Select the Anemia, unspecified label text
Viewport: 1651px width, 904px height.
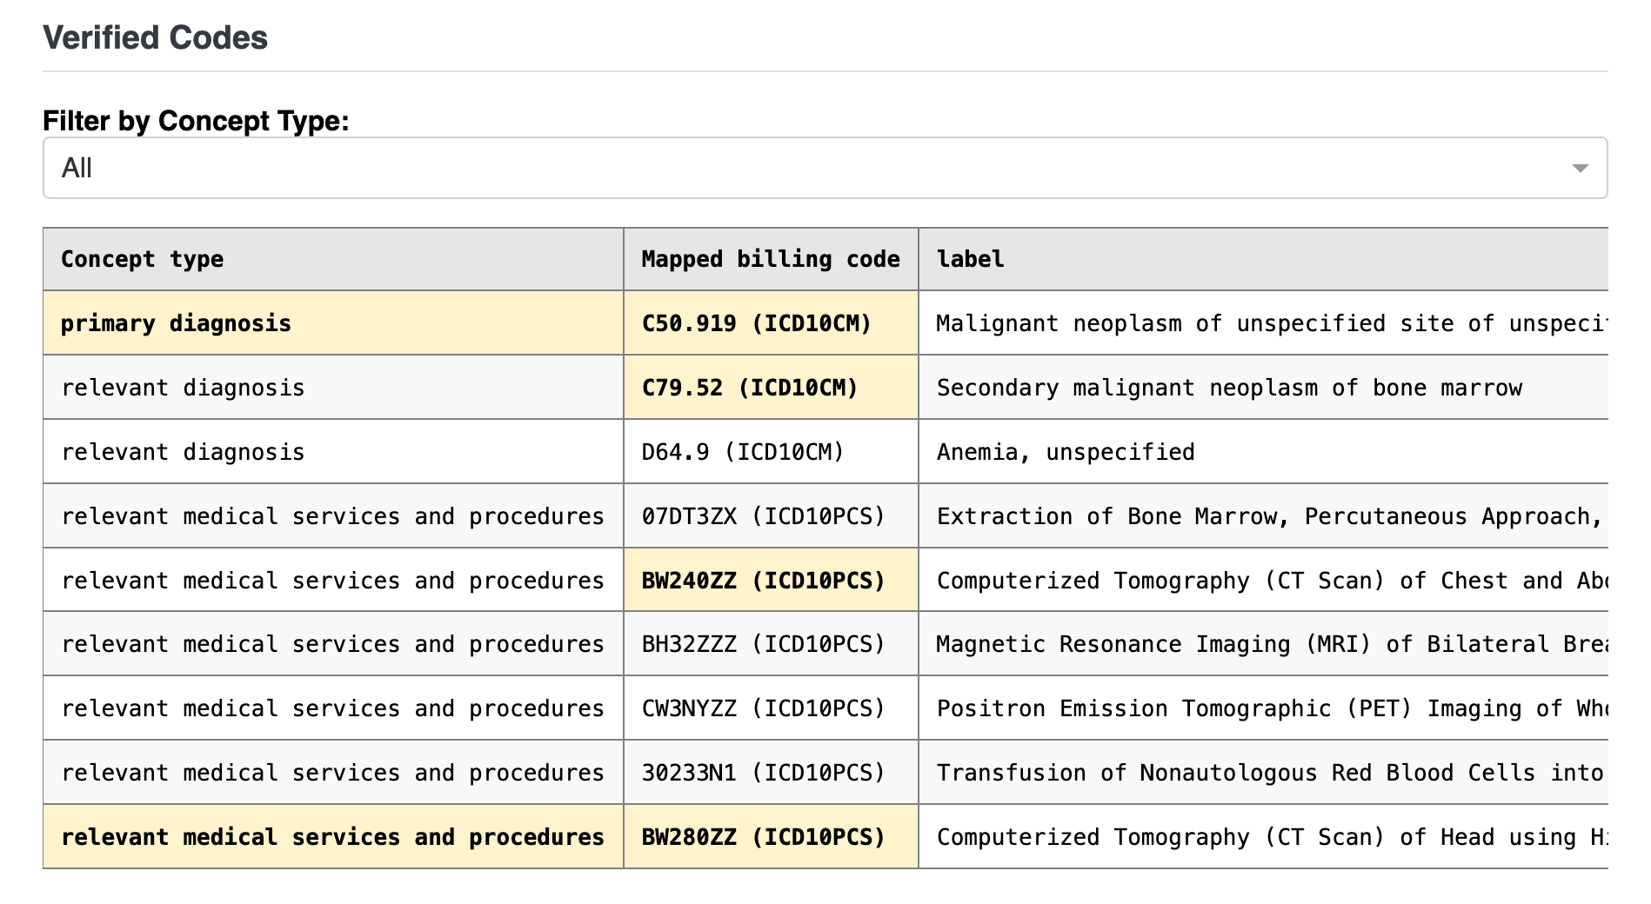click(1065, 451)
